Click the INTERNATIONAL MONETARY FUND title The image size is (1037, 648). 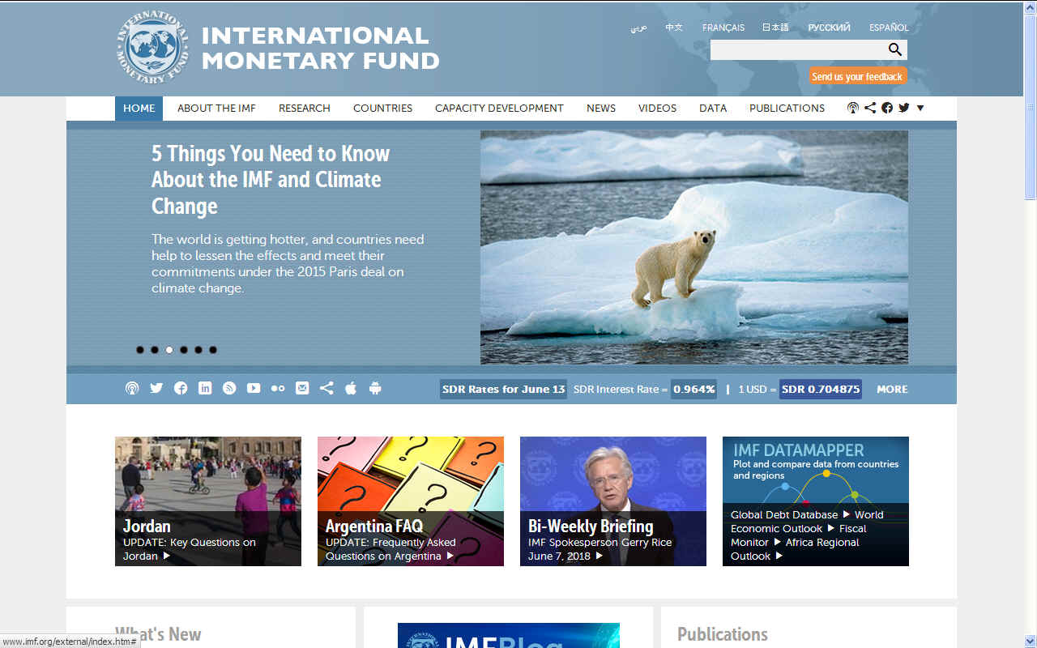320,48
